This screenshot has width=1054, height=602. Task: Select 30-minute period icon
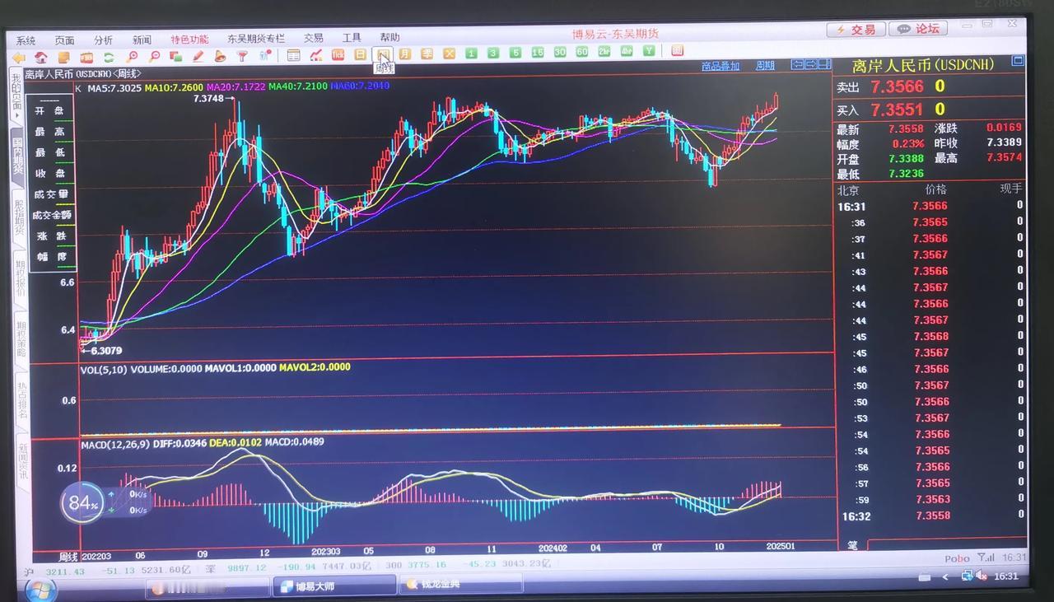pos(560,52)
